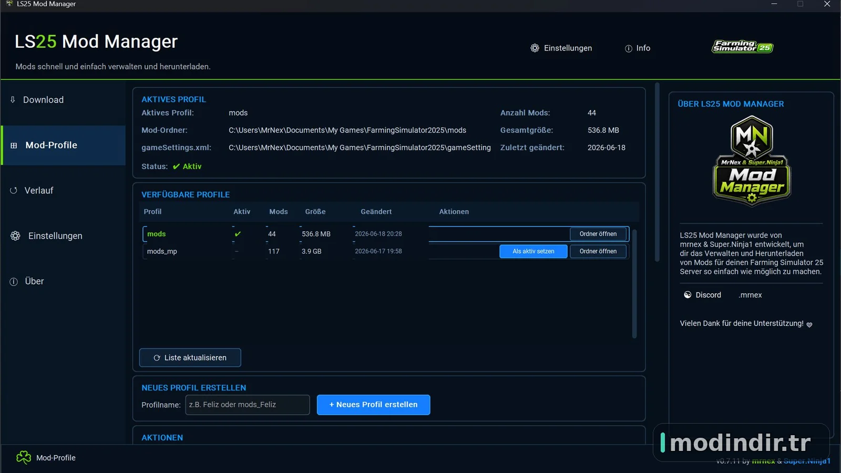This screenshot has width=841, height=473.
Task: Click the AKTIONEN section heading
Action: pyautogui.click(x=162, y=438)
